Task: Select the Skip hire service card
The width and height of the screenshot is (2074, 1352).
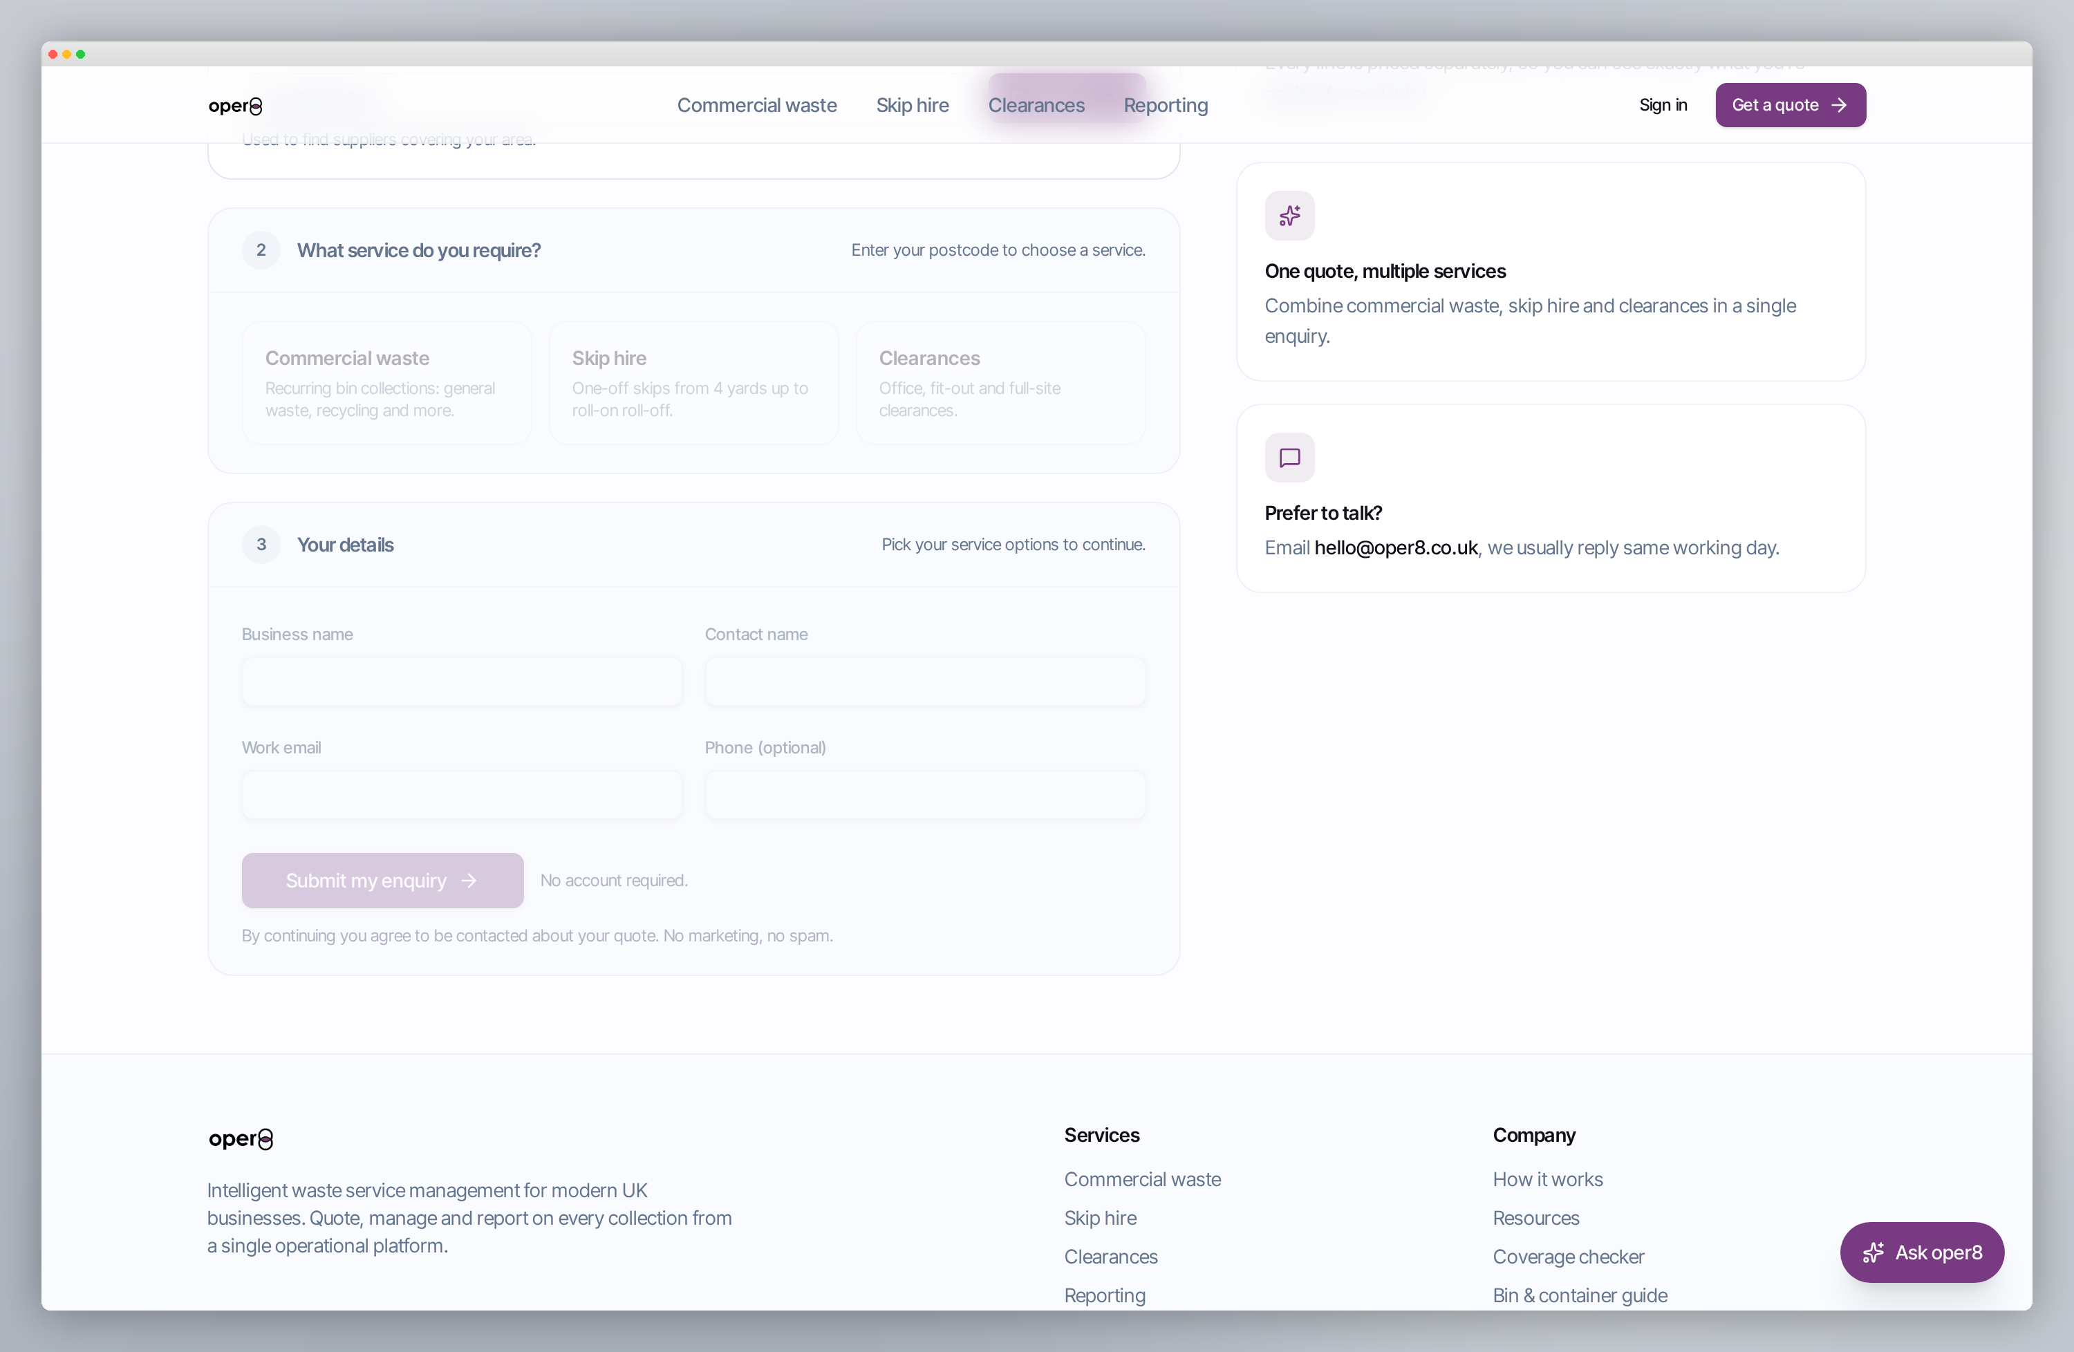Action: [693, 382]
